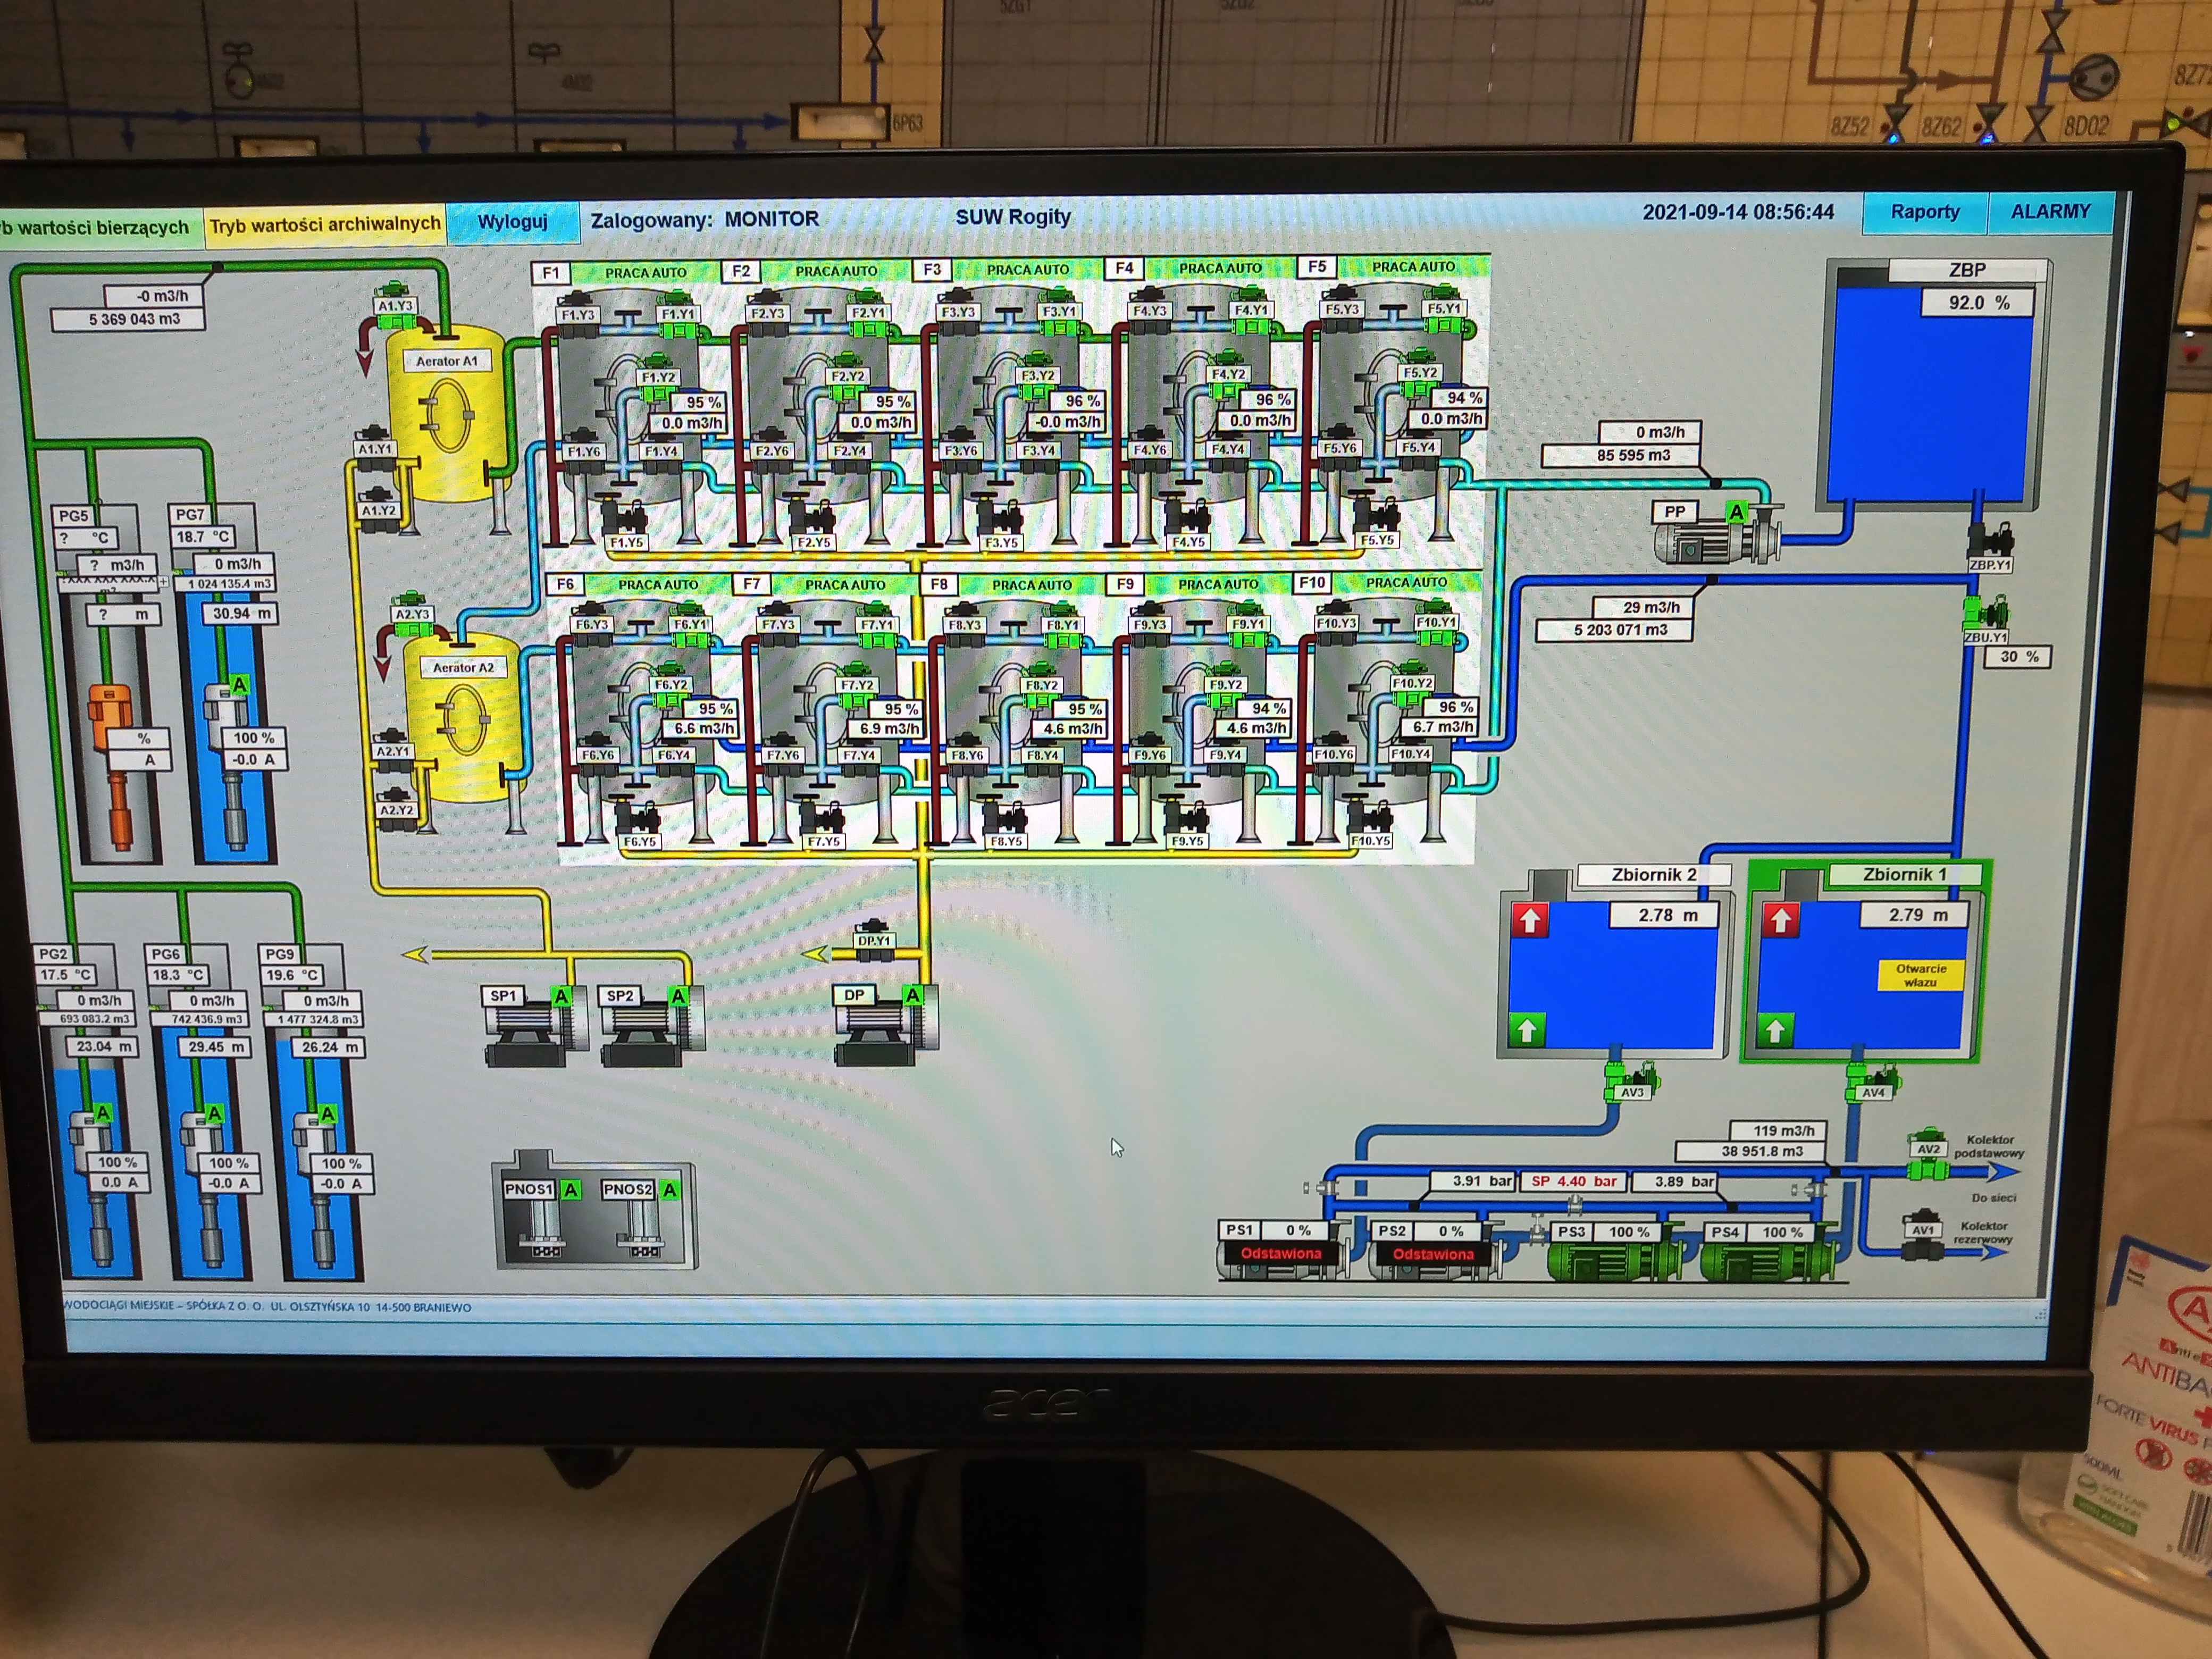Toggle auto mode indicator on PG7 pump
The image size is (2212, 1659).
click(x=239, y=685)
